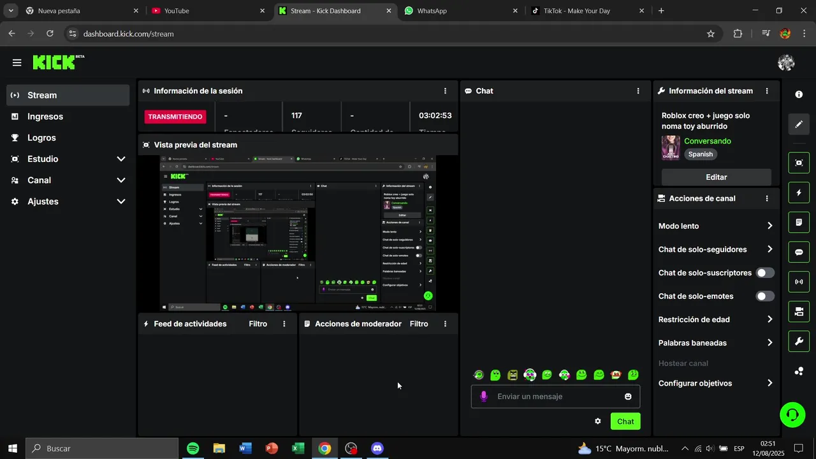Open Discord from the taskbar
816x459 pixels.
tap(377, 449)
